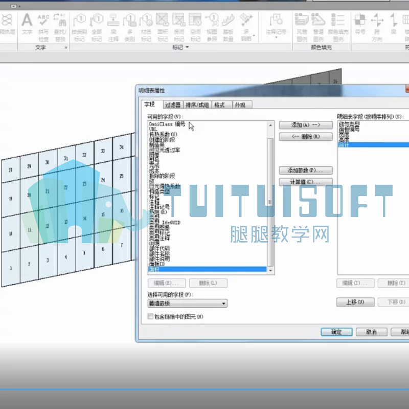This screenshot has height=409, width=409.
Task: Select curtain panel number 24 in the model
Action: [x=103, y=180]
